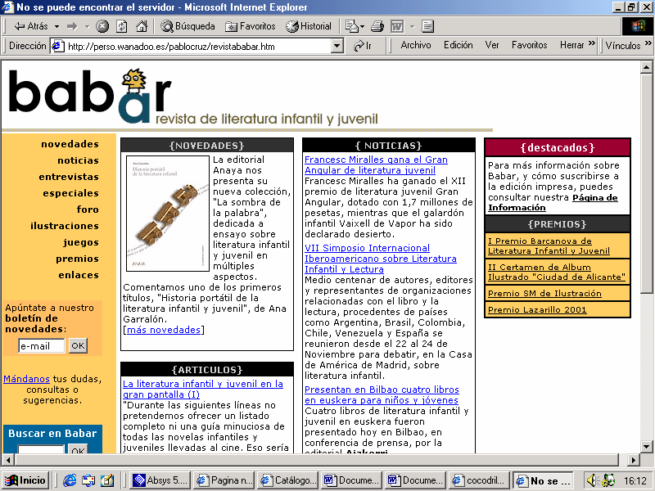Open the VII Simposio Internacional Iberoamericano link
Screen dimensions: 655x491
click(380, 259)
